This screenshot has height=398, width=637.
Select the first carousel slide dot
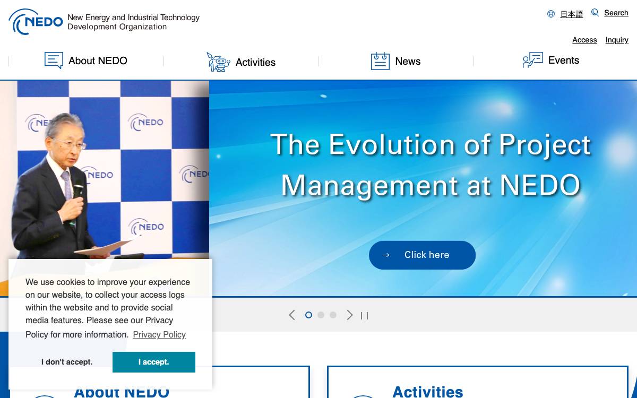308,315
